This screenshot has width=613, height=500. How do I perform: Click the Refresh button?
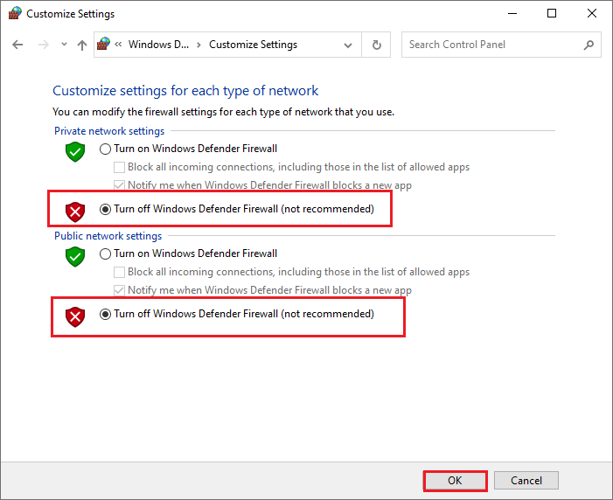(x=377, y=45)
